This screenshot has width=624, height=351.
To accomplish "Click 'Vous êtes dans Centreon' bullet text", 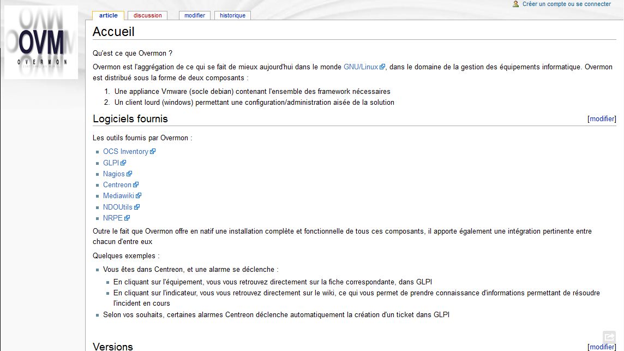I will tap(190, 269).
